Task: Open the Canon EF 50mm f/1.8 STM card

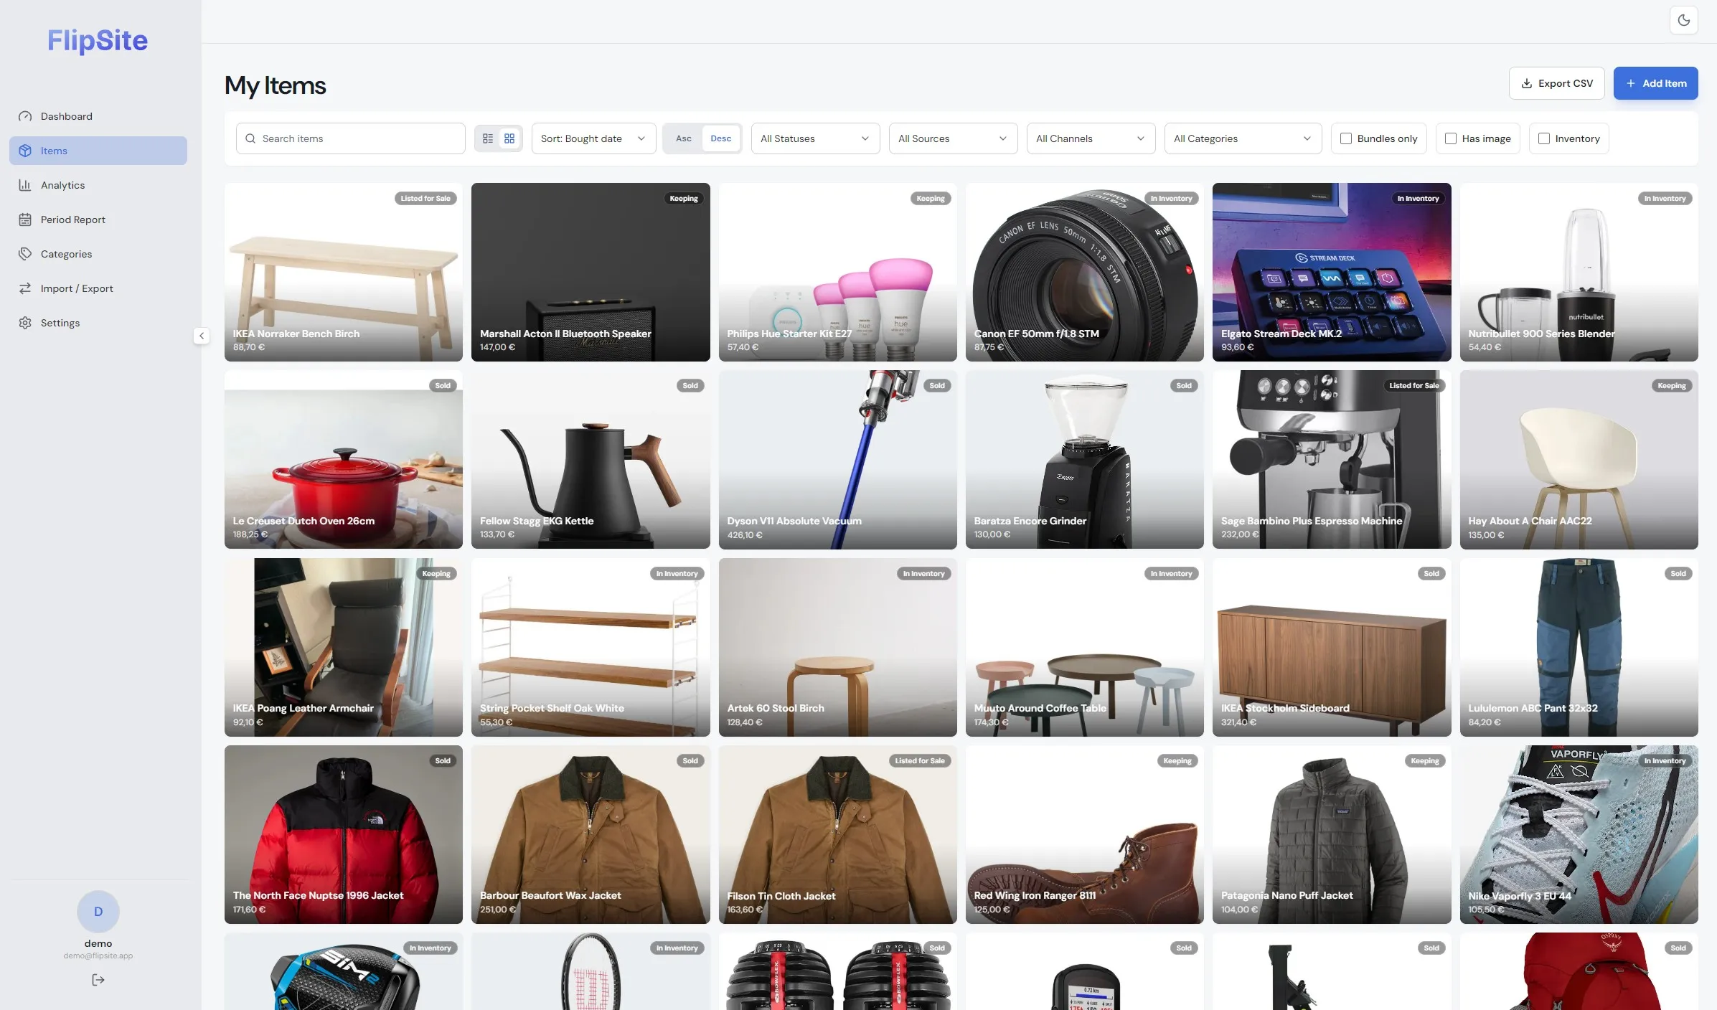Action: click(1084, 272)
